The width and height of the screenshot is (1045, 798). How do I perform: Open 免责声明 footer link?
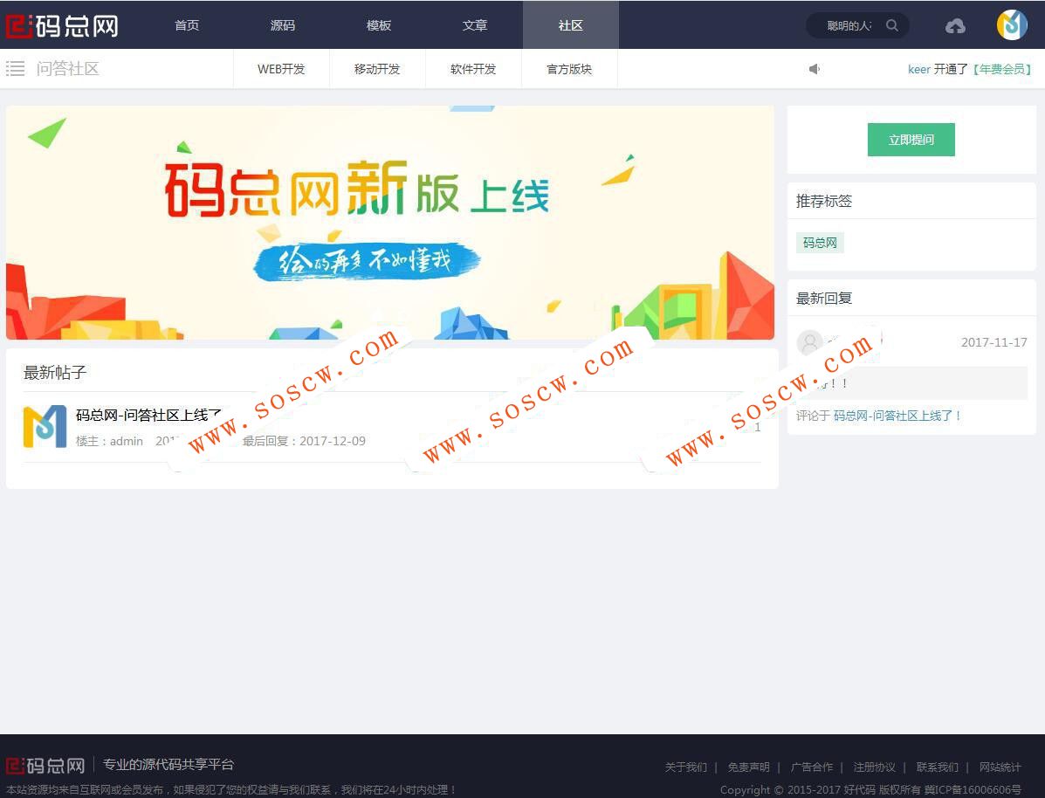tap(748, 767)
